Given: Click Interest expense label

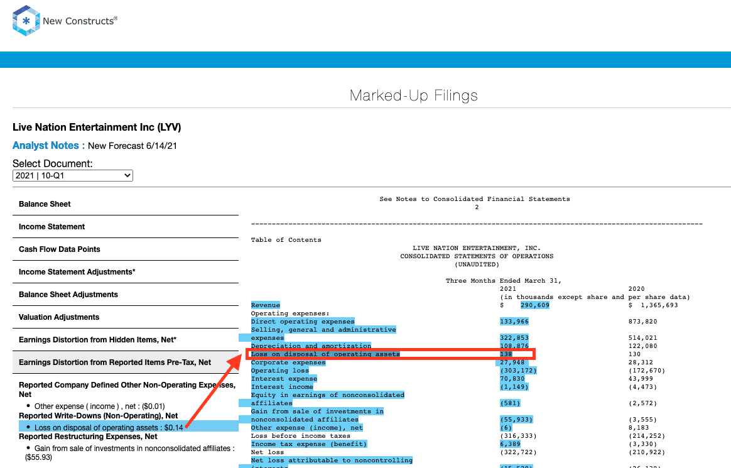Looking at the screenshot, I should pos(284,379).
